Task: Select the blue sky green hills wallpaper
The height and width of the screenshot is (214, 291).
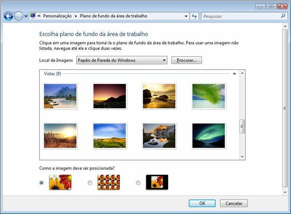Action: (110, 136)
